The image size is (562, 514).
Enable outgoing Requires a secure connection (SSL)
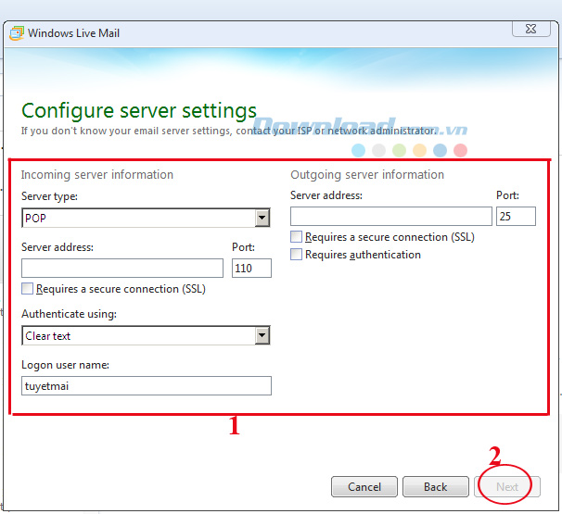tap(296, 237)
